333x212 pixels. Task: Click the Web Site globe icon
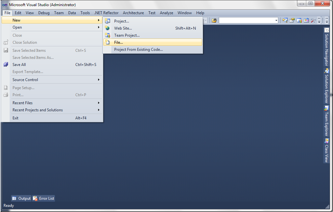pos(107,28)
